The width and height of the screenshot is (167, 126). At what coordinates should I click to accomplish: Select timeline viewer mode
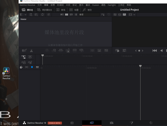pos(124,15)
